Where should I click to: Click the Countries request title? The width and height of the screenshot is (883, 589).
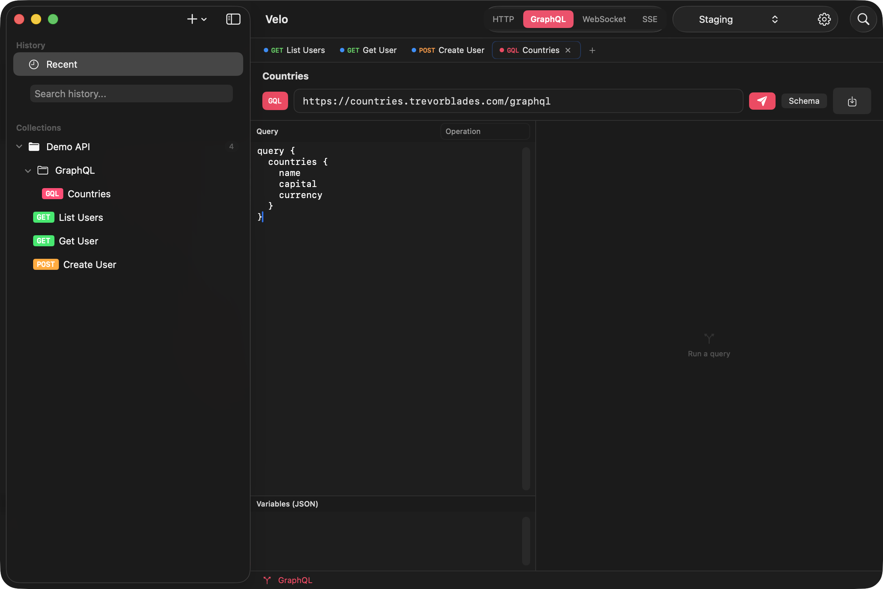point(286,76)
